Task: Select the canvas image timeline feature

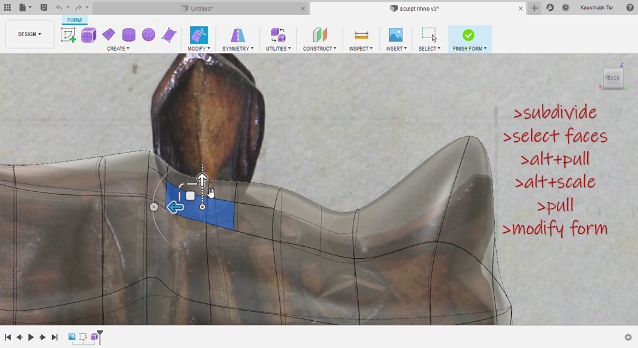Action: [72, 337]
